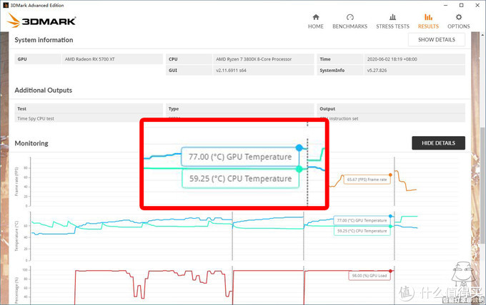Click the Output column header
The image size is (486, 305).
tap(391, 109)
